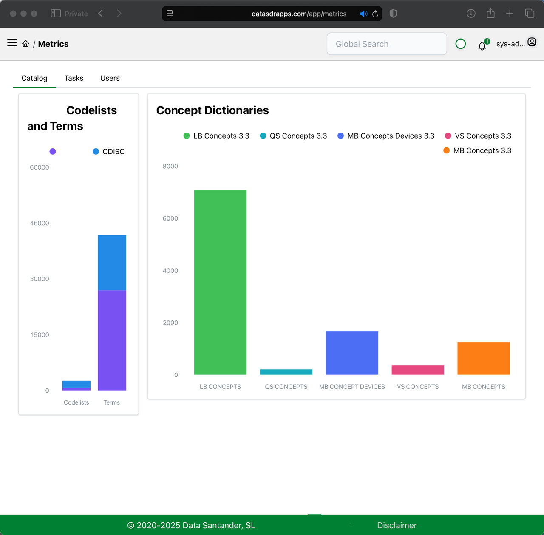Click the home breadcrumb icon
The height and width of the screenshot is (535, 544).
(25, 43)
